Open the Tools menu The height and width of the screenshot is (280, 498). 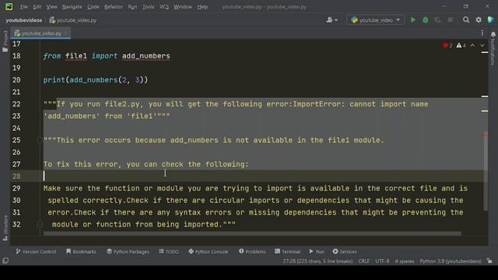coord(148,7)
